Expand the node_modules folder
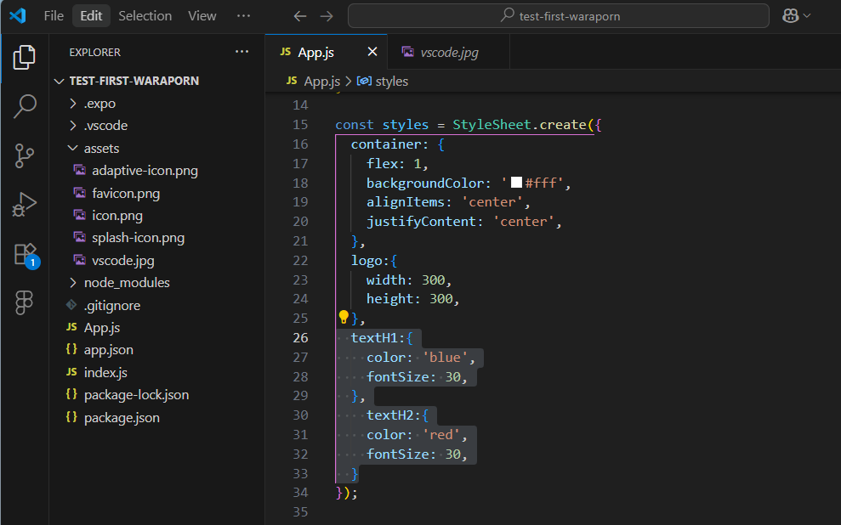 point(126,283)
